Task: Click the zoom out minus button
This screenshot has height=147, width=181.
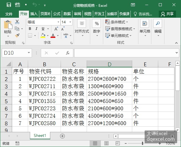Action: coord(126,143)
